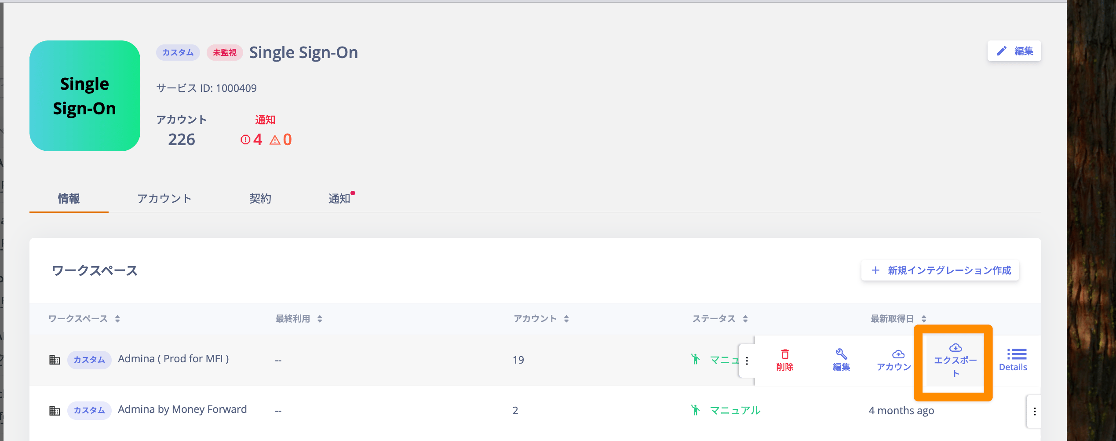1116x441 pixels.
Task: Open the Details list icon
Action: coord(1017,354)
